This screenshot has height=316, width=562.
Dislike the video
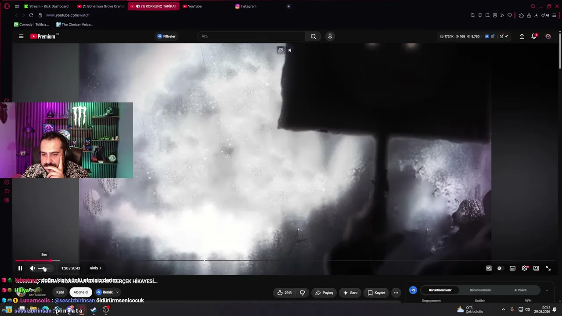click(303, 293)
